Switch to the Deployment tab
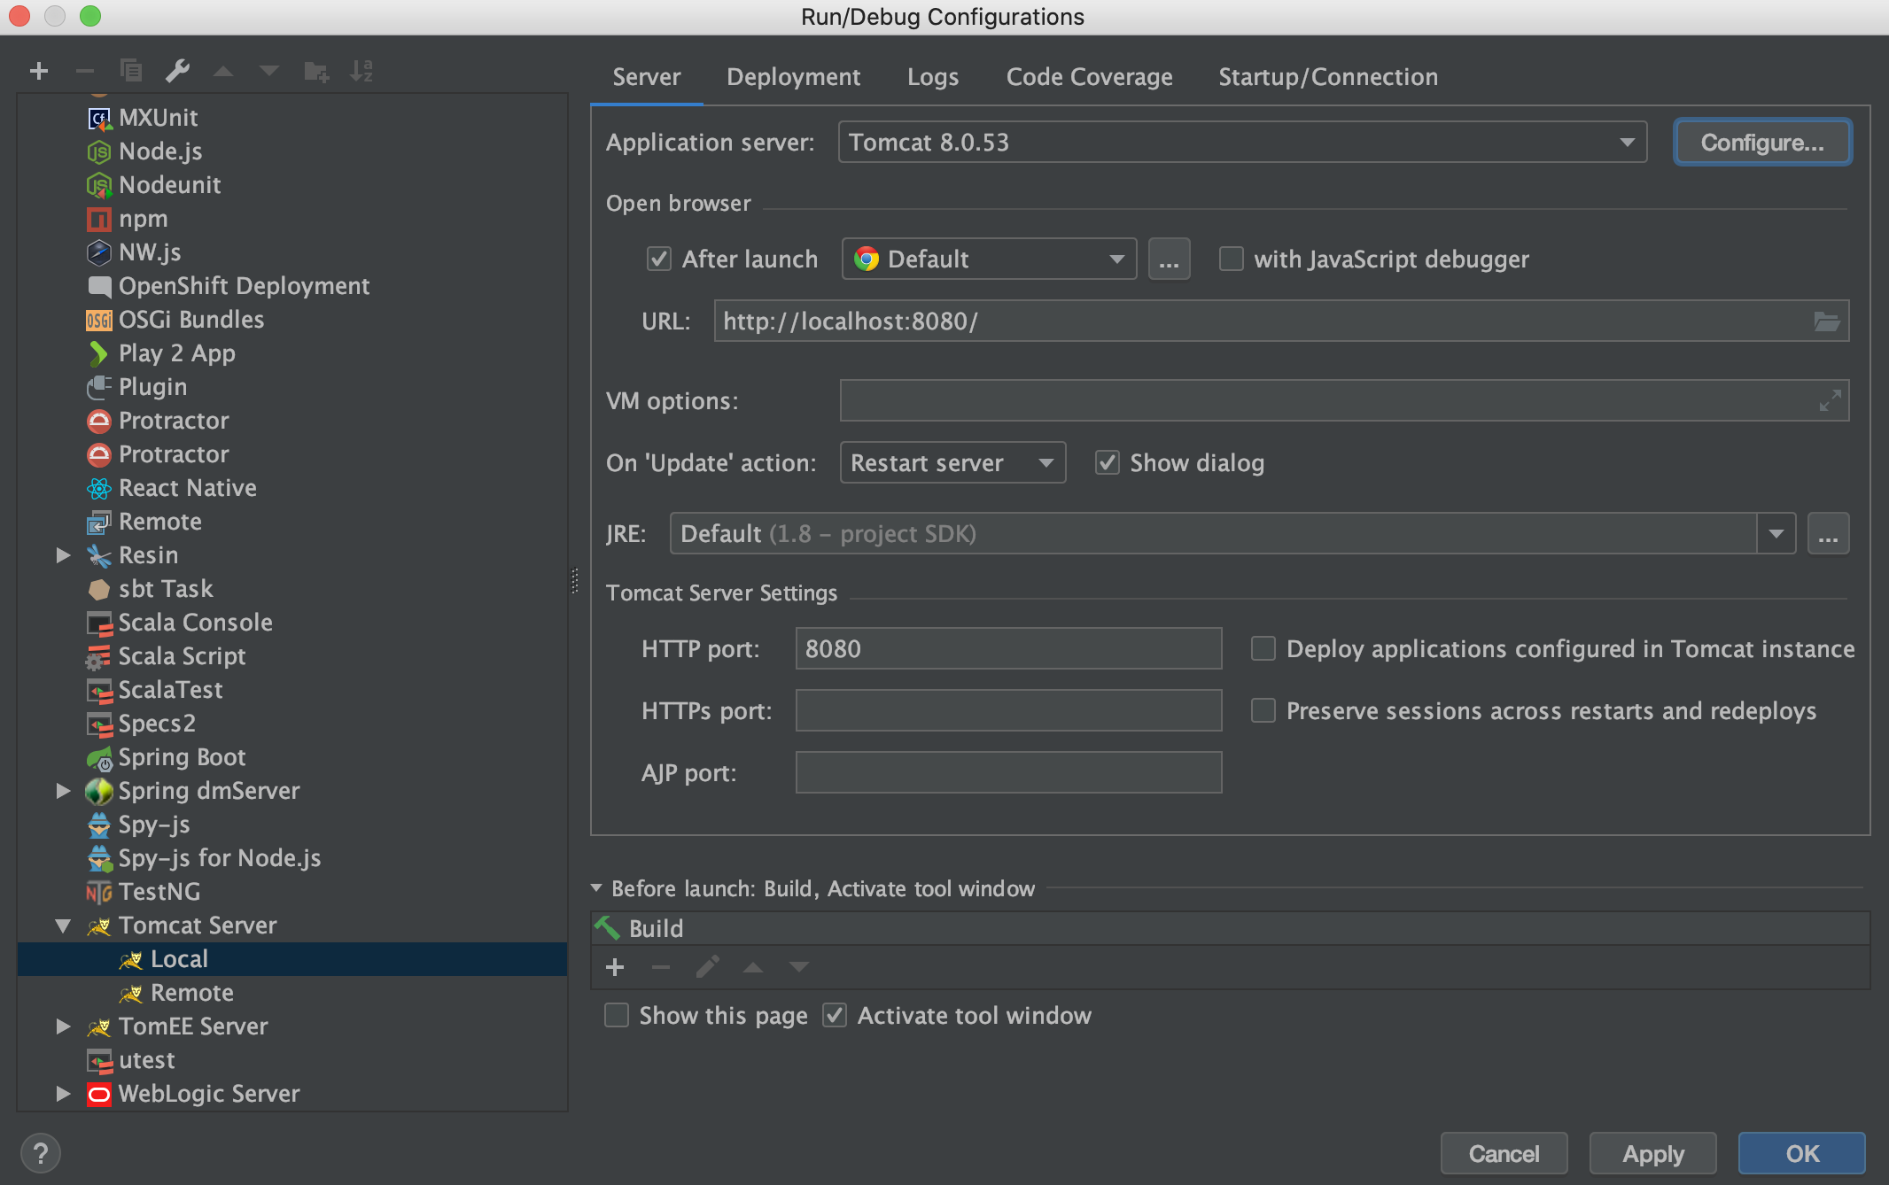The image size is (1889, 1185). [x=793, y=77]
